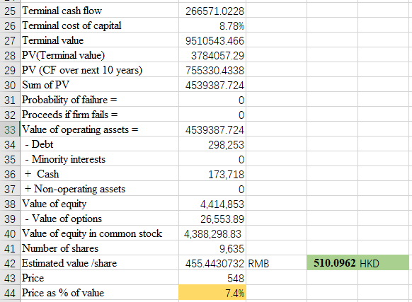Click the green 510.0962 HKD cell
Viewport: 412px width, 302px height.
[357, 263]
